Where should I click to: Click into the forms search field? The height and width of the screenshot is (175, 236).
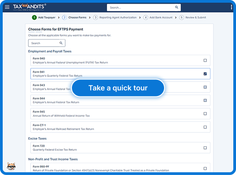47,43
